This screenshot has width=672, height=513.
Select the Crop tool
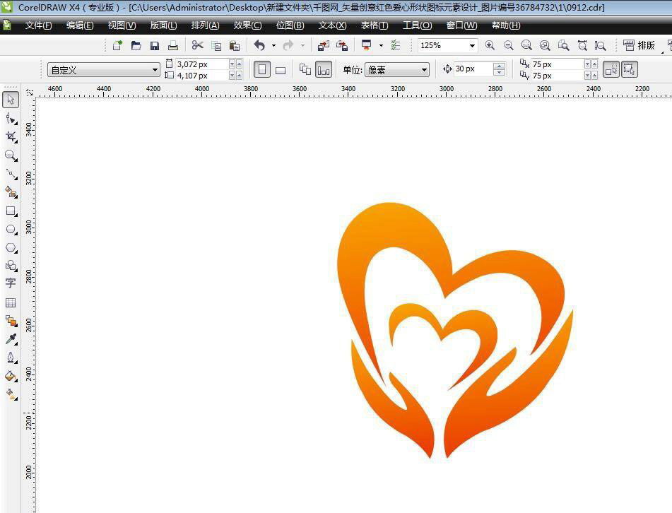(x=11, y=136)
